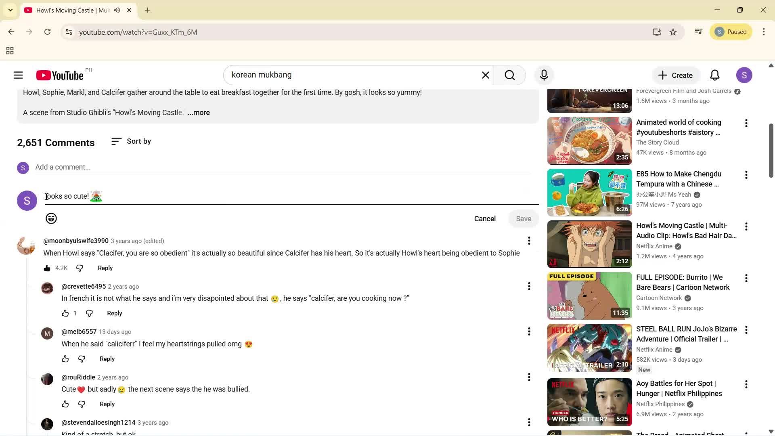Open the Create menu

point(676,75)
